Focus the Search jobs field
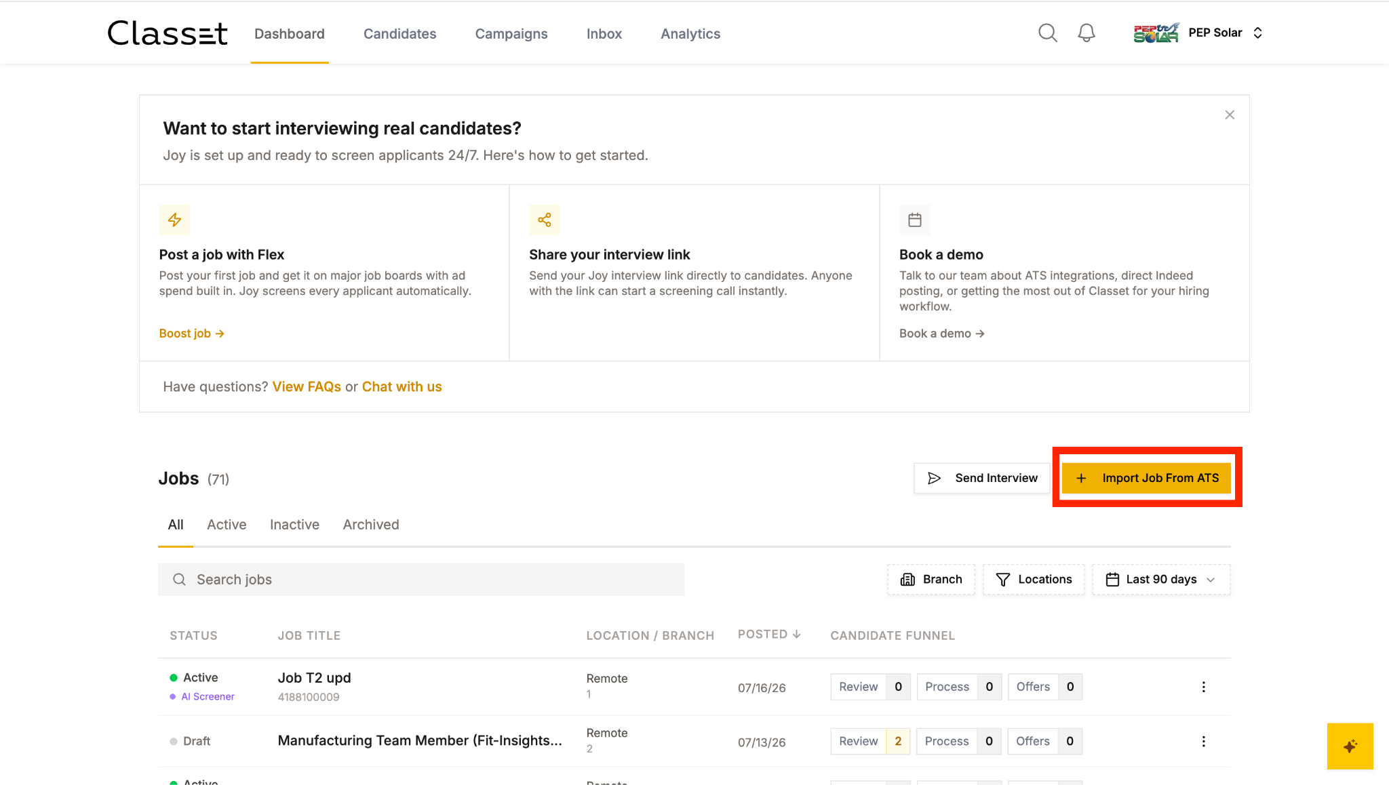This screenshot has height=785, width=1389. click(x=421, y=580)
